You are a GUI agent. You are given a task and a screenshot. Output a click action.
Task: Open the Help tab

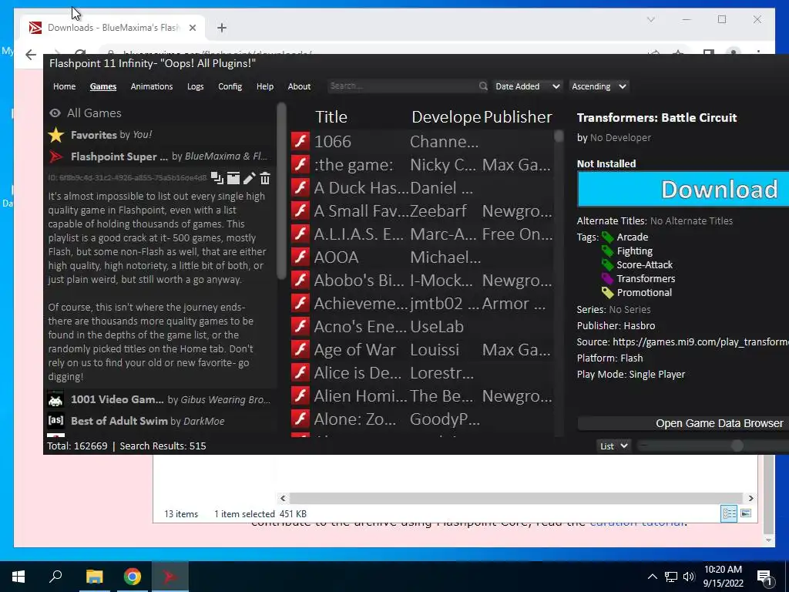pos(265,86)
